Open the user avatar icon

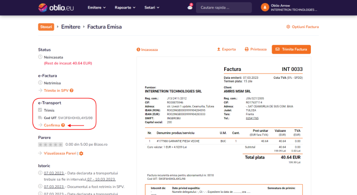coord(265,7)
